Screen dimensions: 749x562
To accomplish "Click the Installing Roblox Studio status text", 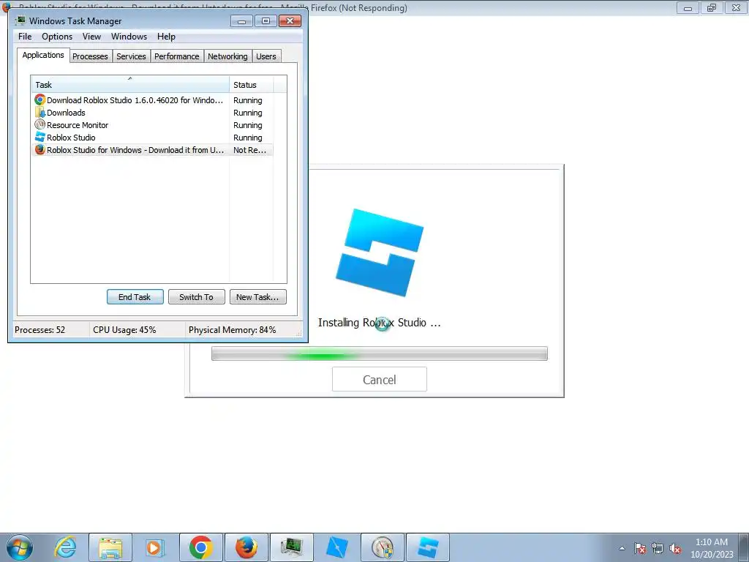I will tap(380, 323).
